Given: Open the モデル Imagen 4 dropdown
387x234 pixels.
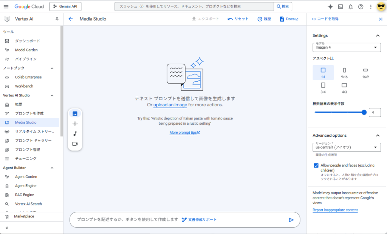Looking at the screenshot, I should [x=347, y=47].
